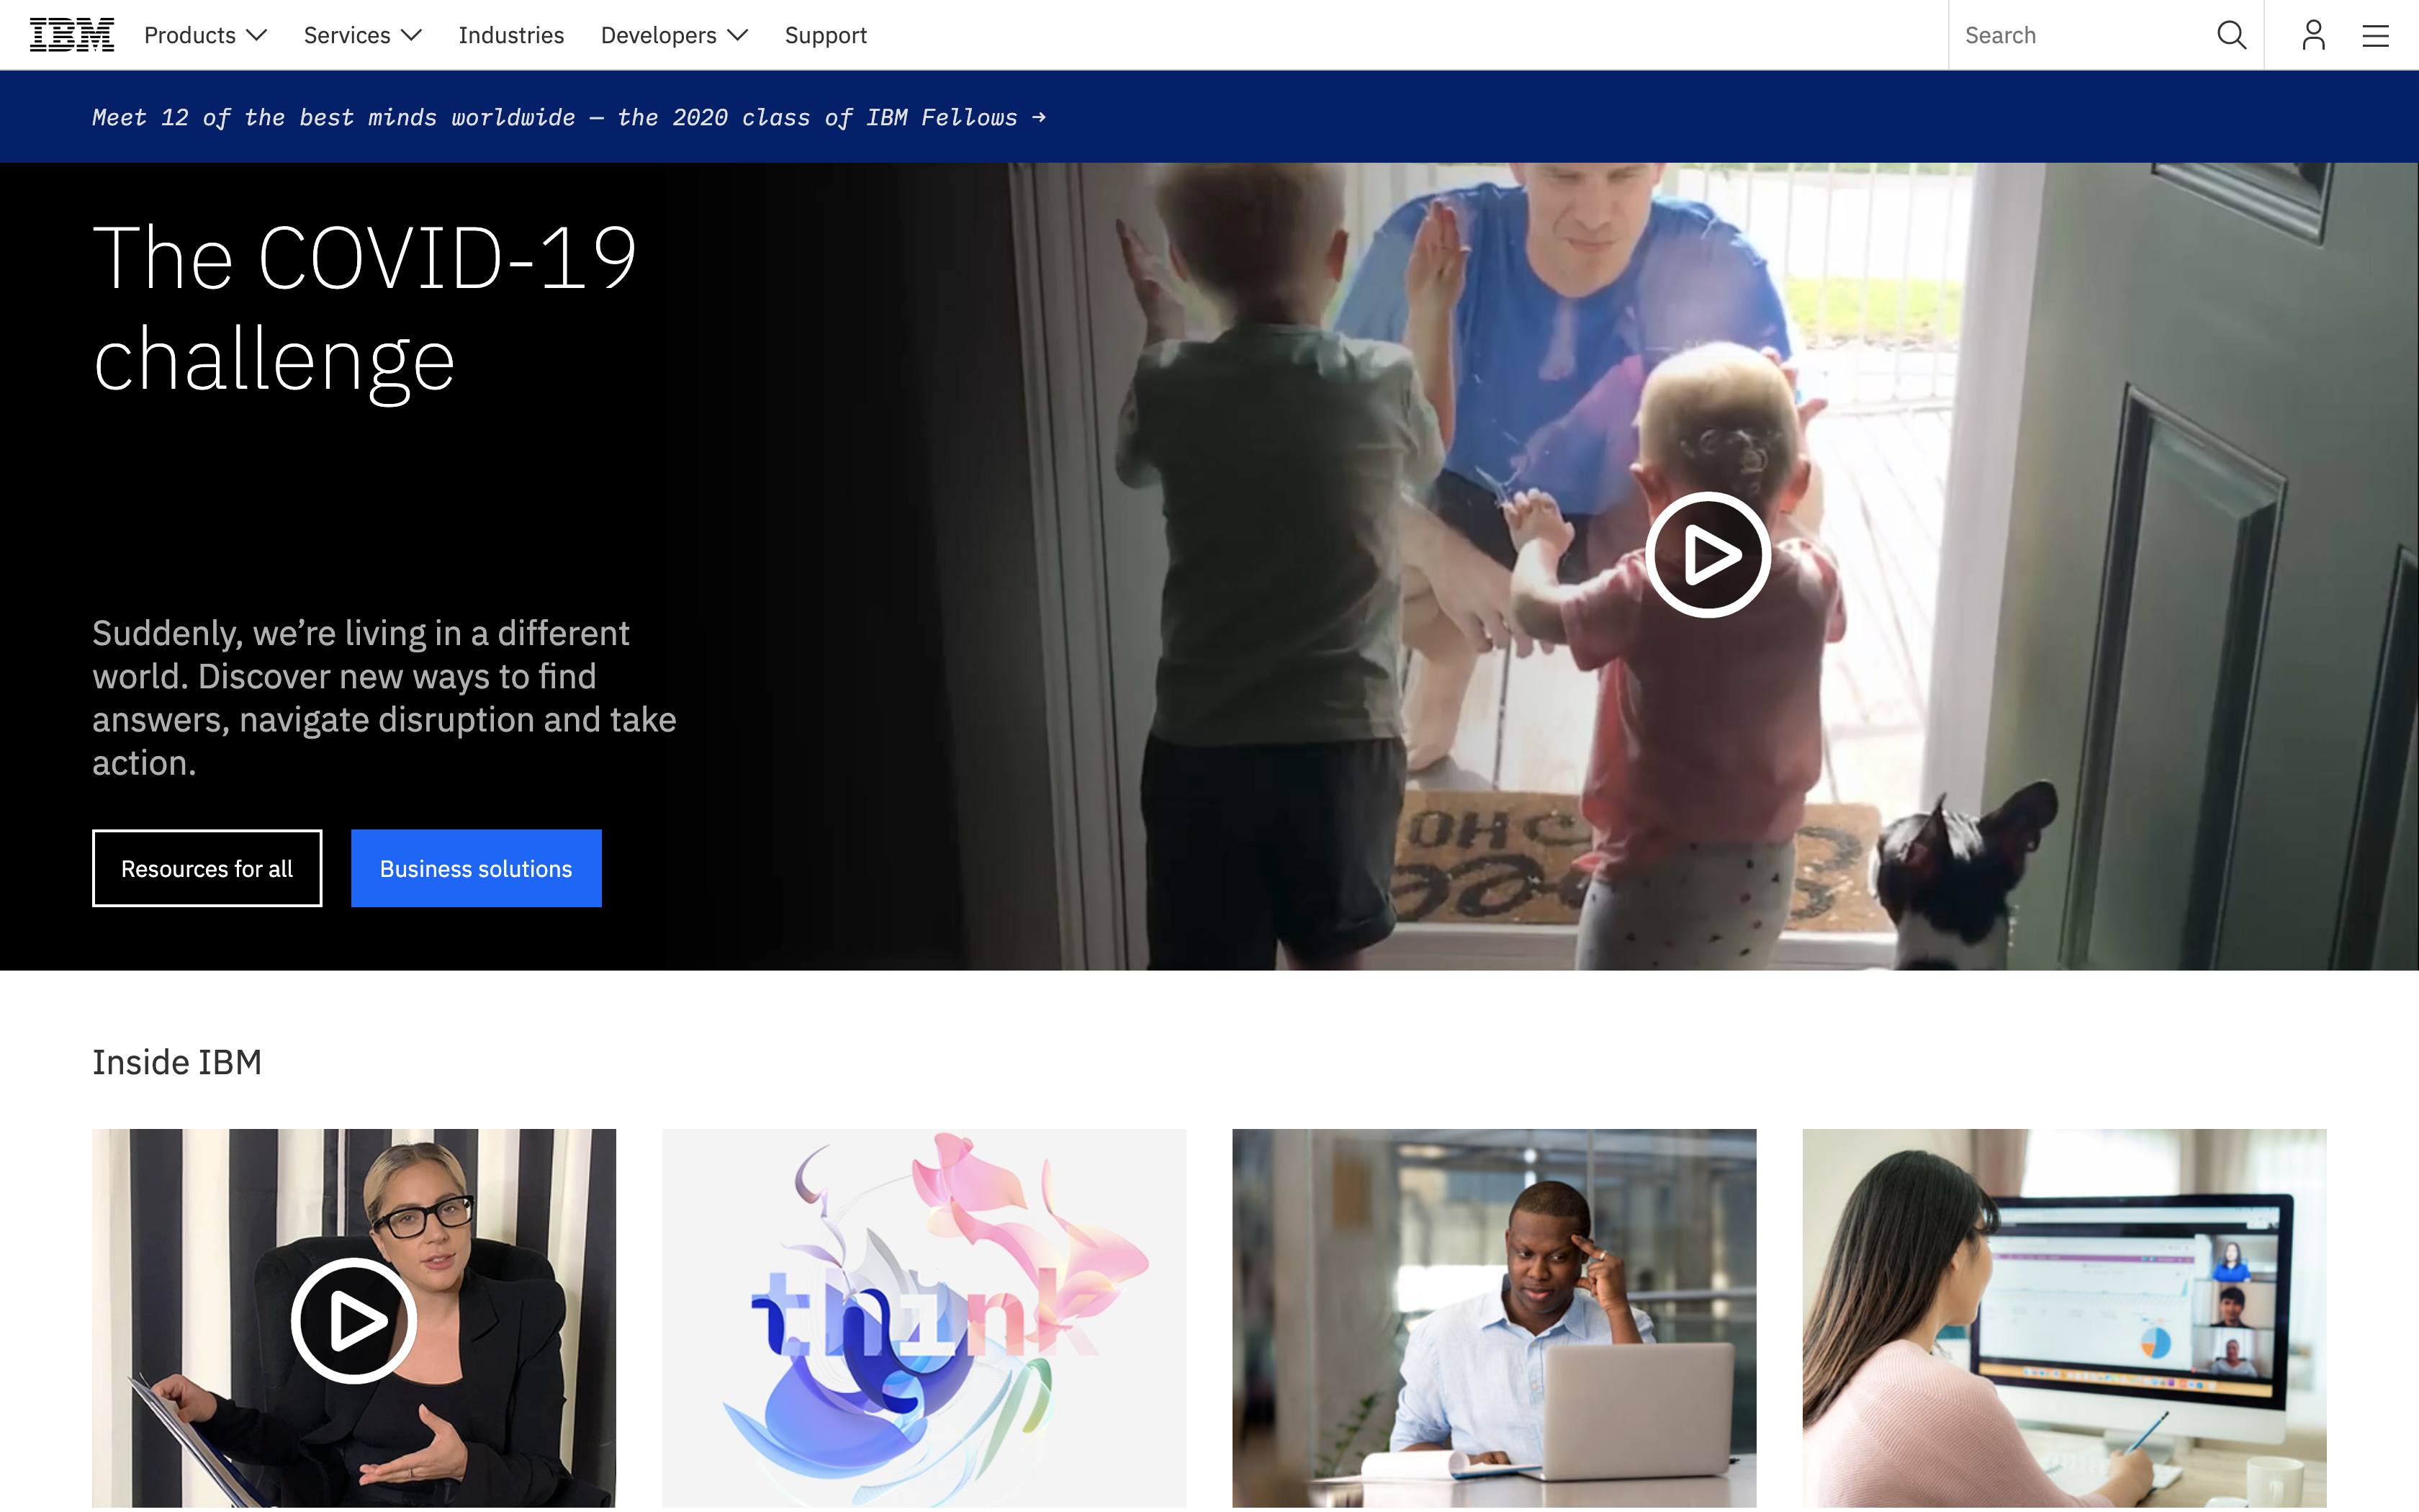Viewport: 2419px width, 1512px height.
Task: Click the Business solutions button
Action: pos(476,868)
